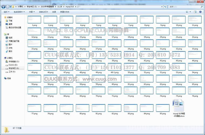Open 本地磁盘 (C:) drive
The image size is (205, 135).
[12, 62]
